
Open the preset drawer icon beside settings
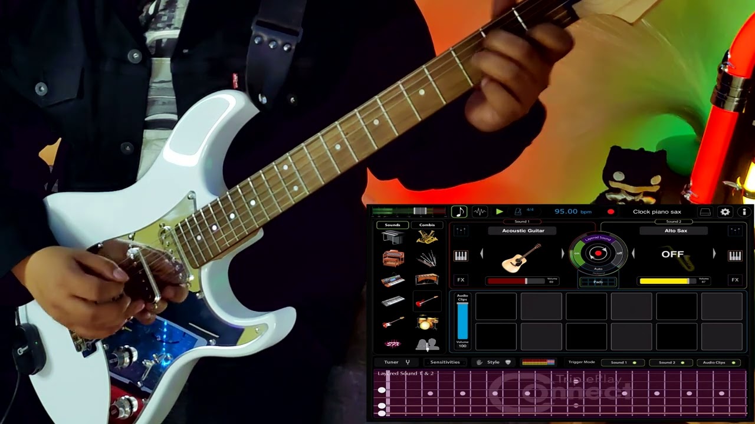click(705, 211)
